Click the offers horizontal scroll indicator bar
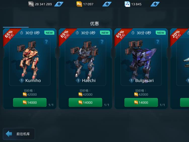Viewport: 189px width, 142px height. [x=16, y=27]
